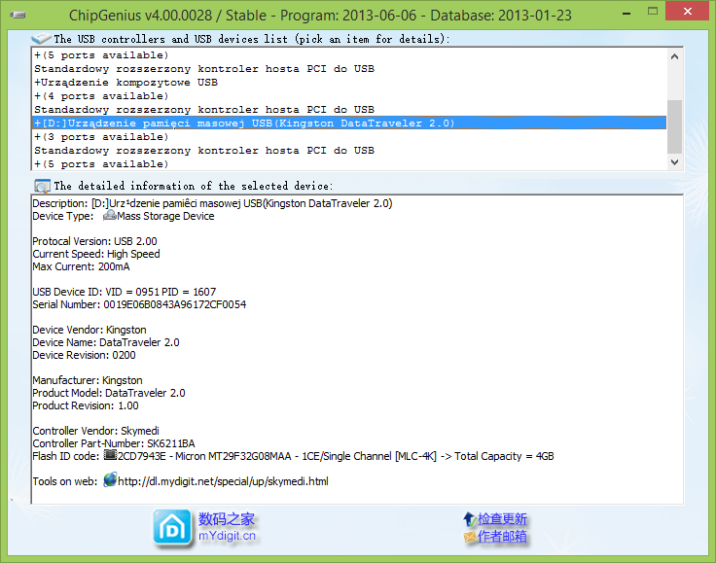The width and height of the screenshot is (716, 563).
Task: Click the 'Device Name: DataTraveler 2.0' line
Action: (106, 342)
